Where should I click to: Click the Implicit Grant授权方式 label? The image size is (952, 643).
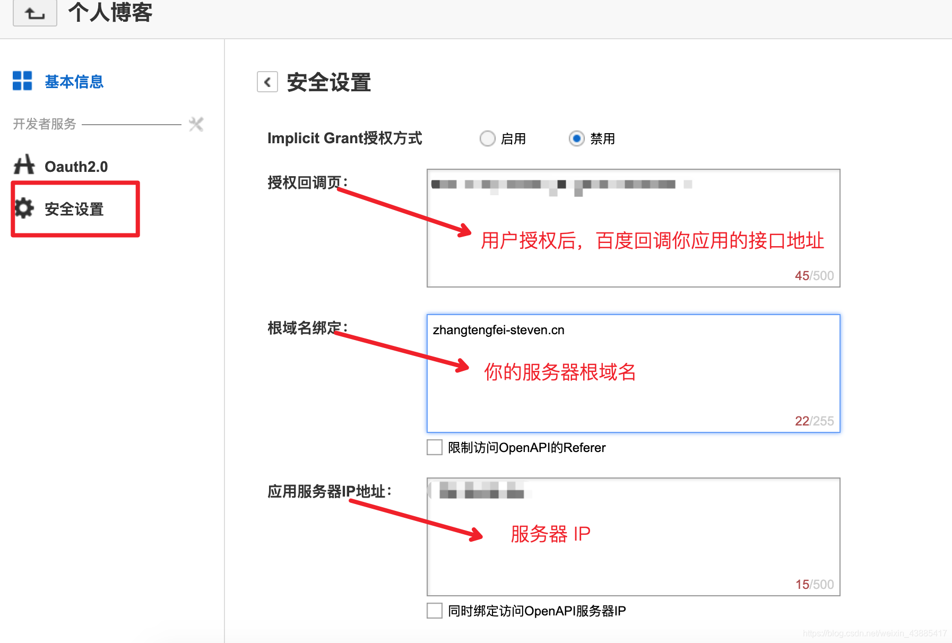(x=345, y=138)
